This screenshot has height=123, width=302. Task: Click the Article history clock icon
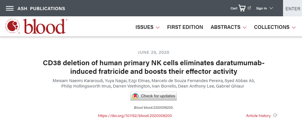pos(275,116)
